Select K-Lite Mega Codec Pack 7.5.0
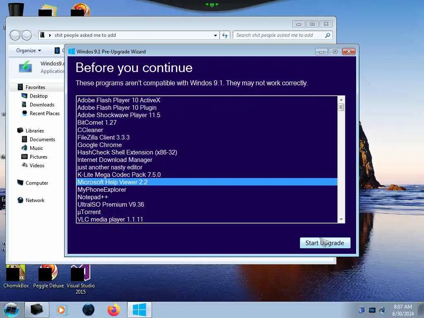This screenshot has width=424, height=318. coord(207,175)
